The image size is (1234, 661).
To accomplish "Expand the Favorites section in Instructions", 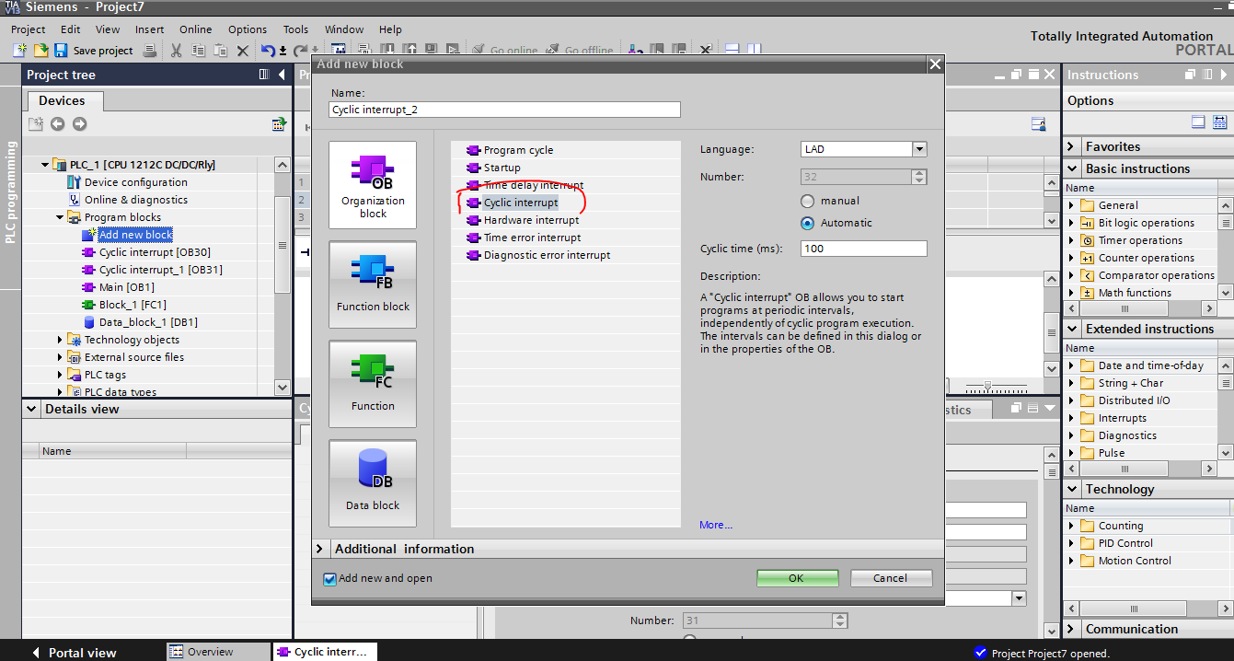I will click(x=1071, y=146).
